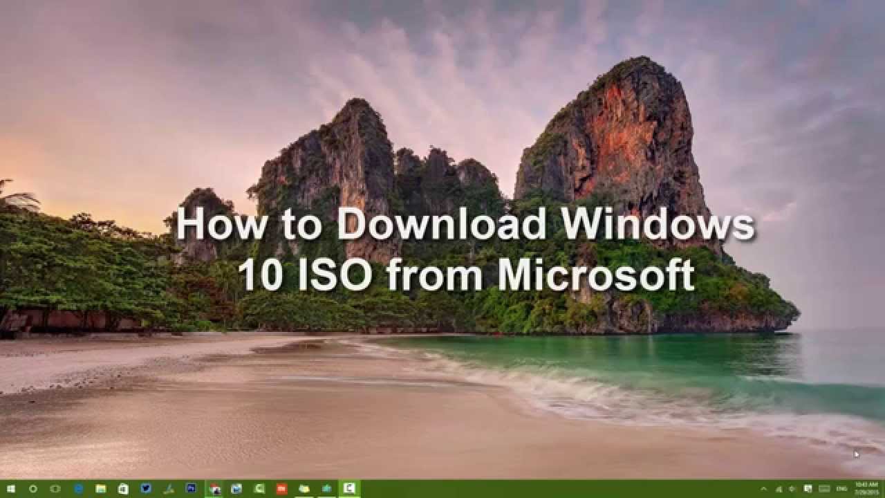The width and height of the screenshot is (885, 498).
Task: Open the Action Center notifications icon
Action: 808,489
